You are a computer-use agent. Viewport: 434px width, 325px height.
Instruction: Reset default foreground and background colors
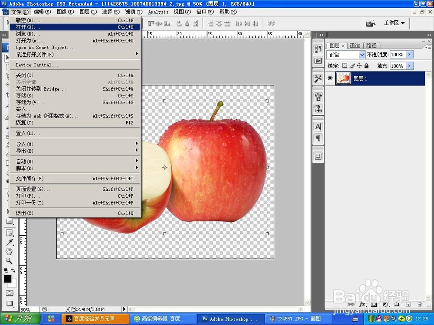point(6,270)
